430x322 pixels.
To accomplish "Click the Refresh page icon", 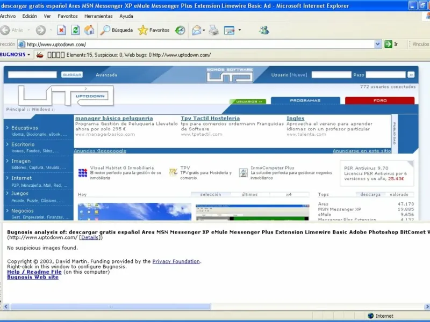I will point(75,30).
